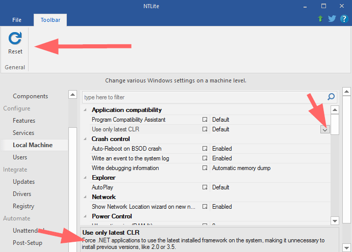352x252 pixels.
Task: Click the edit icon for Show Network Location wizard
Action: click(205, 207)
